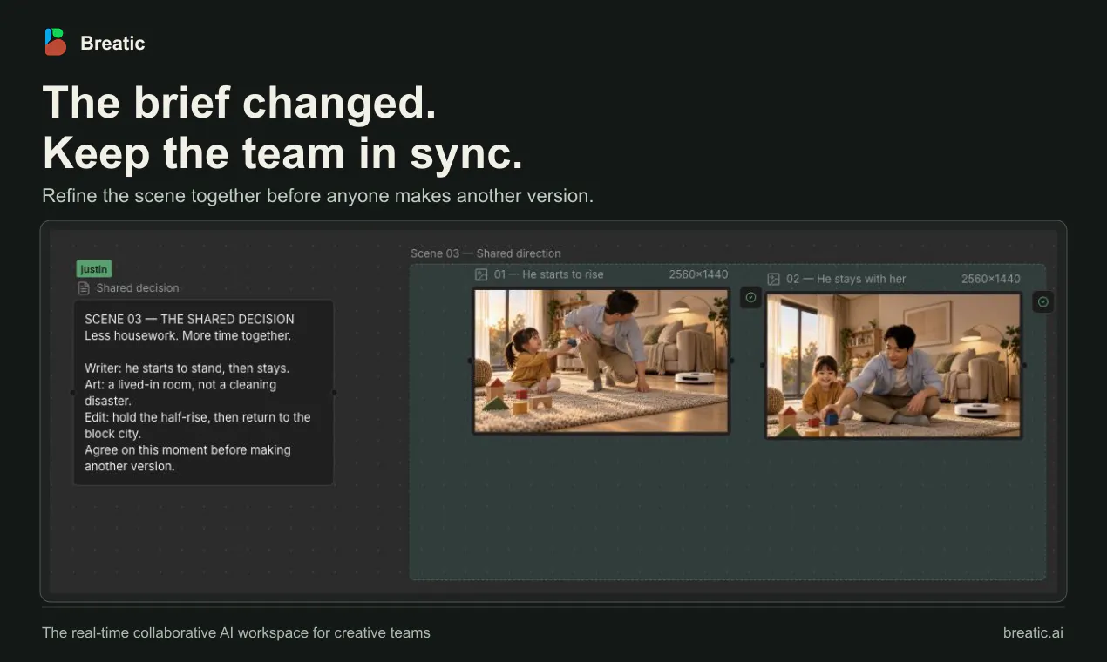Click the headline Keep the team in sync.
This screenshot has width=1107, height=662.
282,153
